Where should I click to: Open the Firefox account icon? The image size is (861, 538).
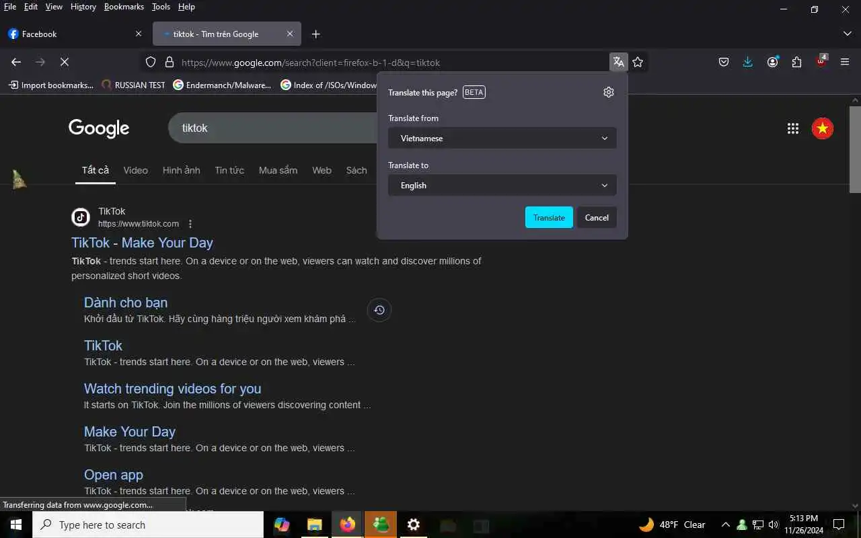tap(772, 62)
